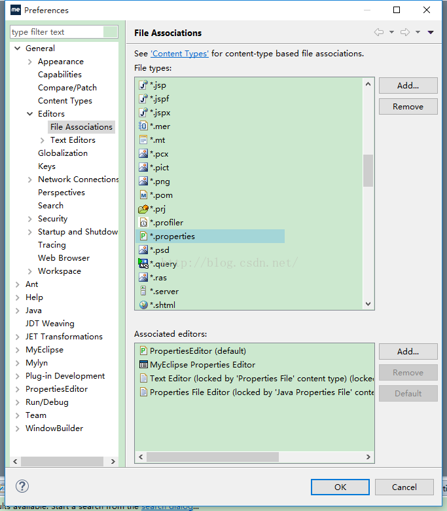Click the *.jspx file type icon

tap(143, 113)
